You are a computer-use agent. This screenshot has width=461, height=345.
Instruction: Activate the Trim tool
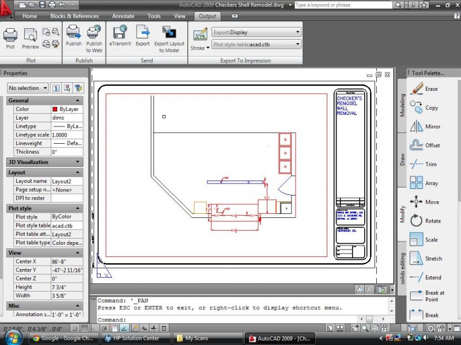point(417,164)
